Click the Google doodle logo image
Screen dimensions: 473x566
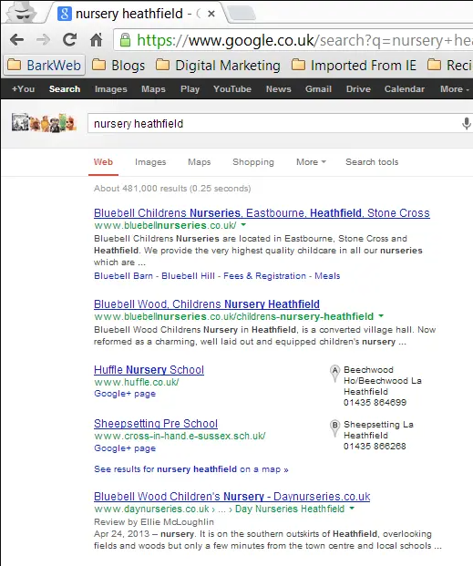click(44, 123)
